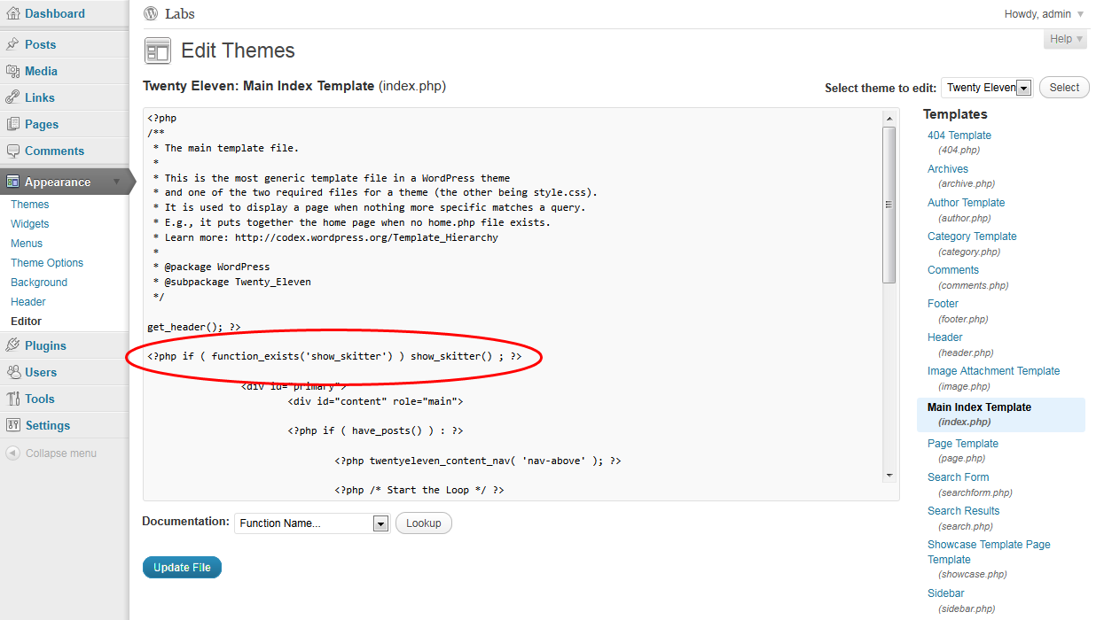Open the Links menu
The width and height of the screenshot is (1104, 620).
[40, 97]
